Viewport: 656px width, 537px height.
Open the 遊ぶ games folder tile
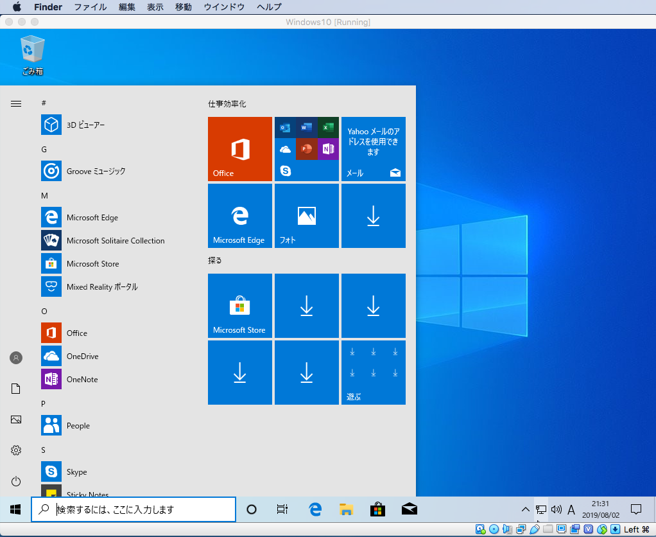(373, 373)
